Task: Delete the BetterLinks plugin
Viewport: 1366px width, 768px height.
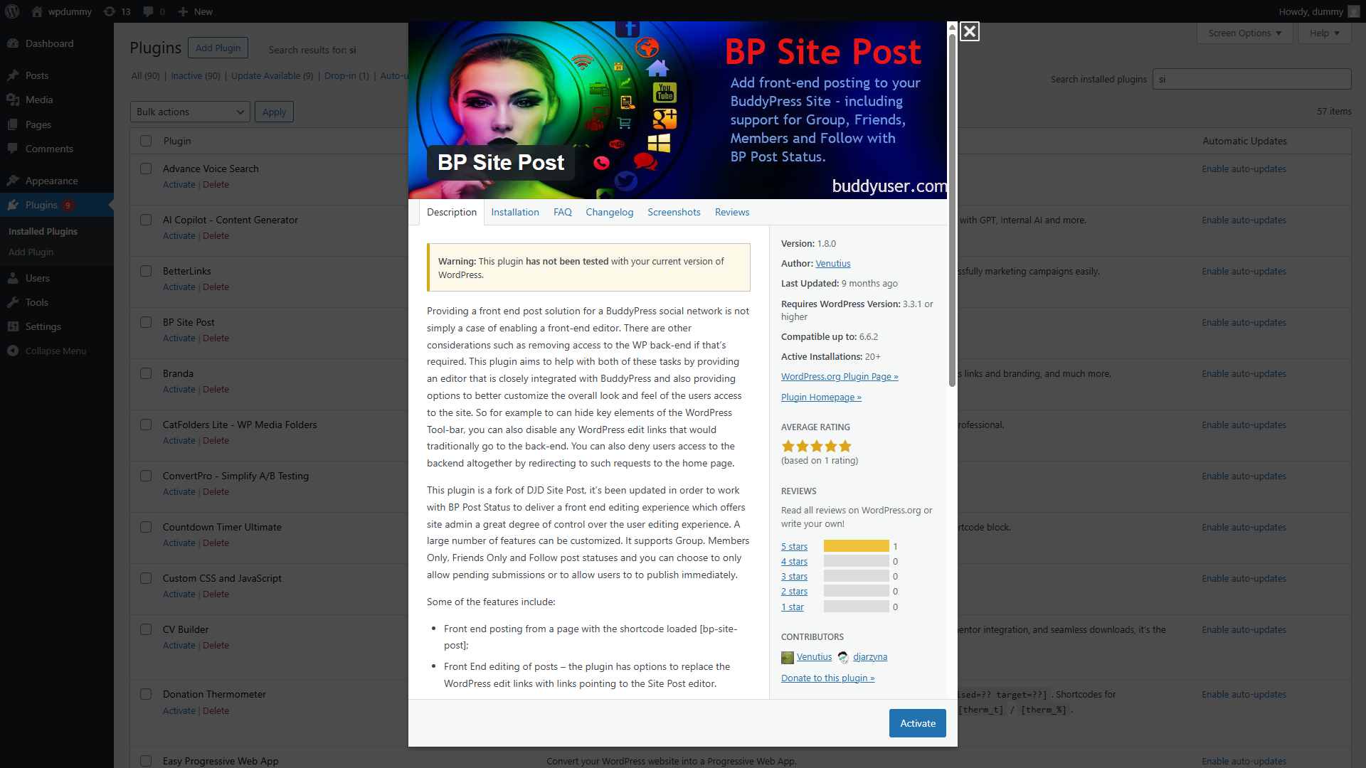Action: [x=216, y=287]
